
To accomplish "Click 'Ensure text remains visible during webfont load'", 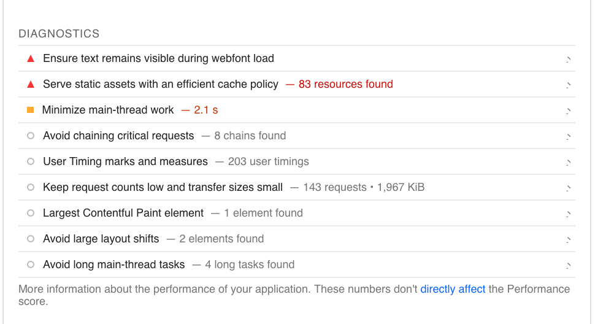I will click(x=158, y=58).
